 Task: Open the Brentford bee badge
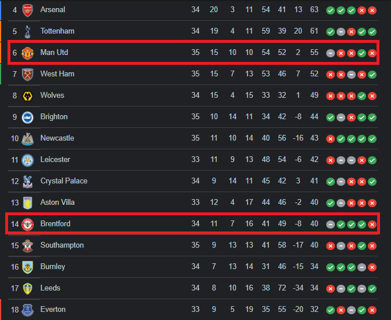(x=27, y=224)
